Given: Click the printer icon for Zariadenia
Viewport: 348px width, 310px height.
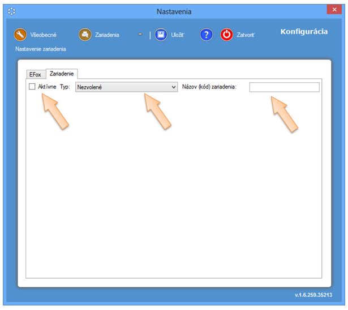Looking at the screenshot, I should (x=85, y=35).
